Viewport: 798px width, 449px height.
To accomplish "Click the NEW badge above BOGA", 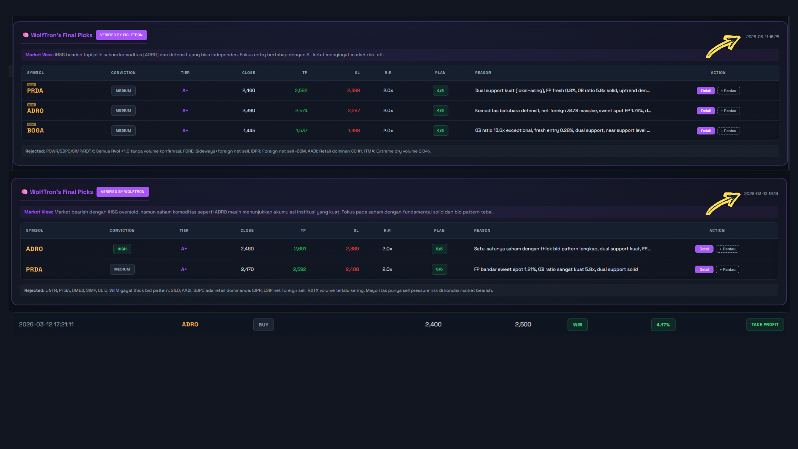I will tap(31, 125).
